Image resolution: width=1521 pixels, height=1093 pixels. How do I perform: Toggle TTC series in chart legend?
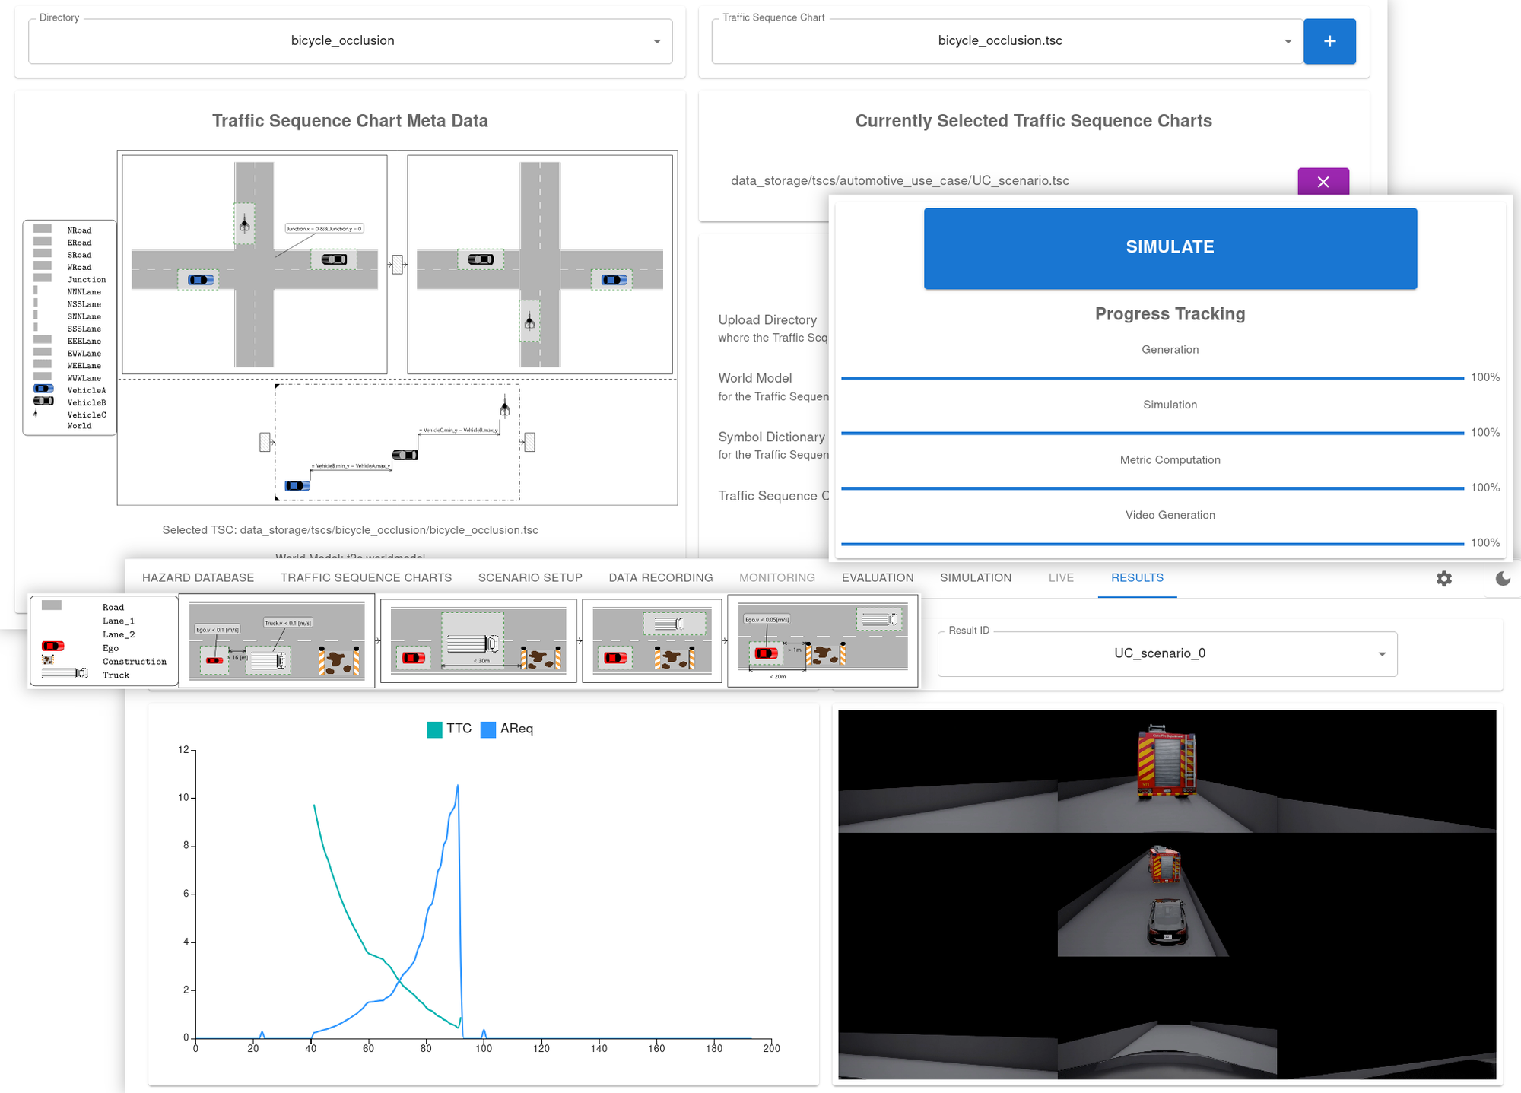pyautogui.click(x=449, y=729)
